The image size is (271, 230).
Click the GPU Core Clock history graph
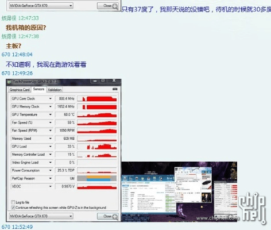pos(97,98)
